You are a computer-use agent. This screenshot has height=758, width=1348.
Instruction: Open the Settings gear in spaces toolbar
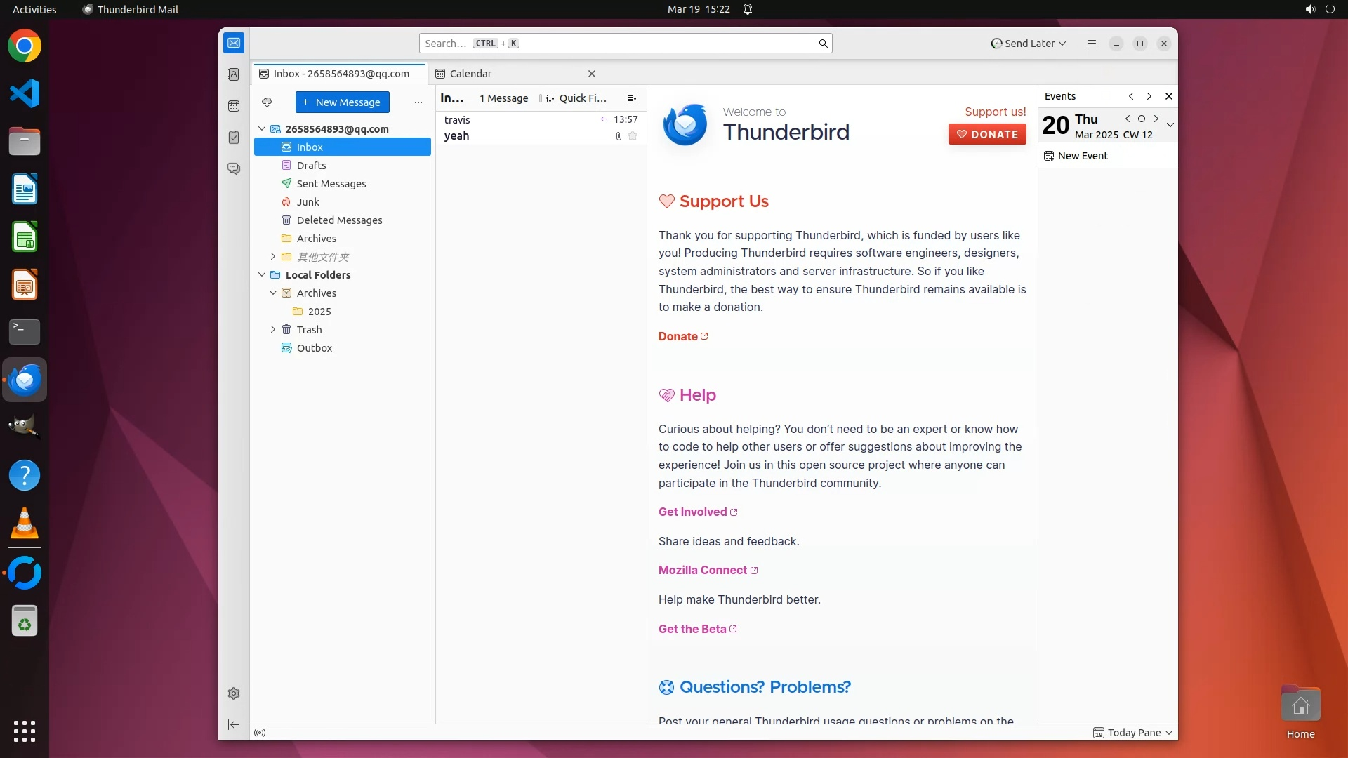tap(234, 693)
